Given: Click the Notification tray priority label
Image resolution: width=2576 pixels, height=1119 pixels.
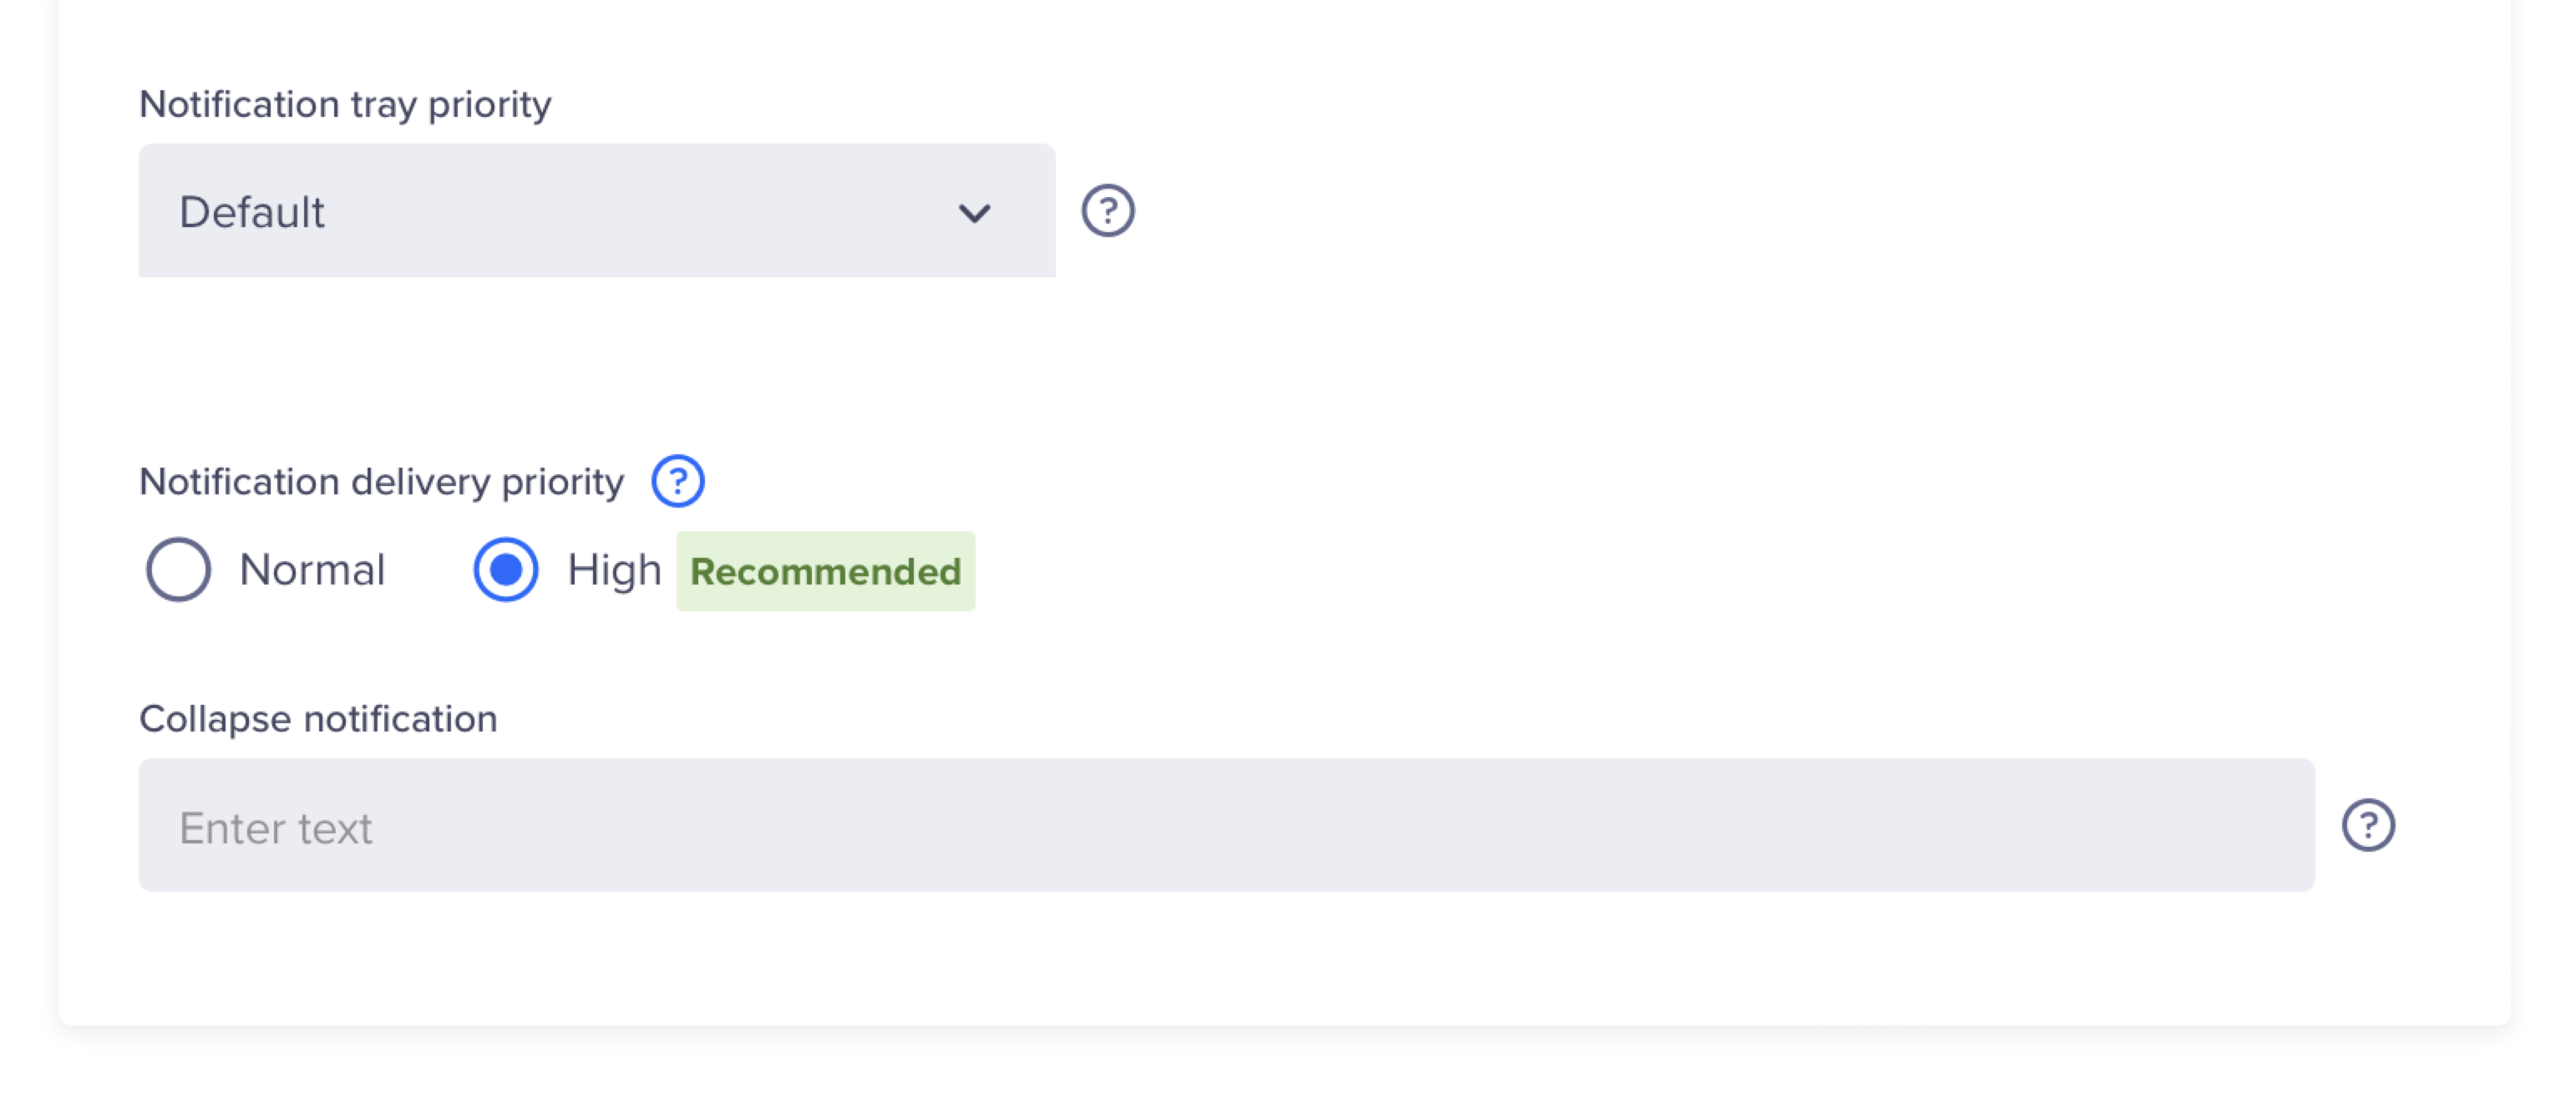Looking at the screenshot, I should 345,102.
